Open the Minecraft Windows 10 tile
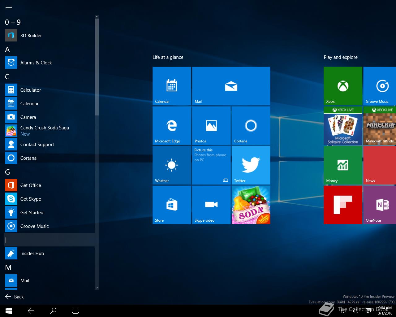Image resolution: width=396 pixels, height=317 pixels. pos(380,126)
